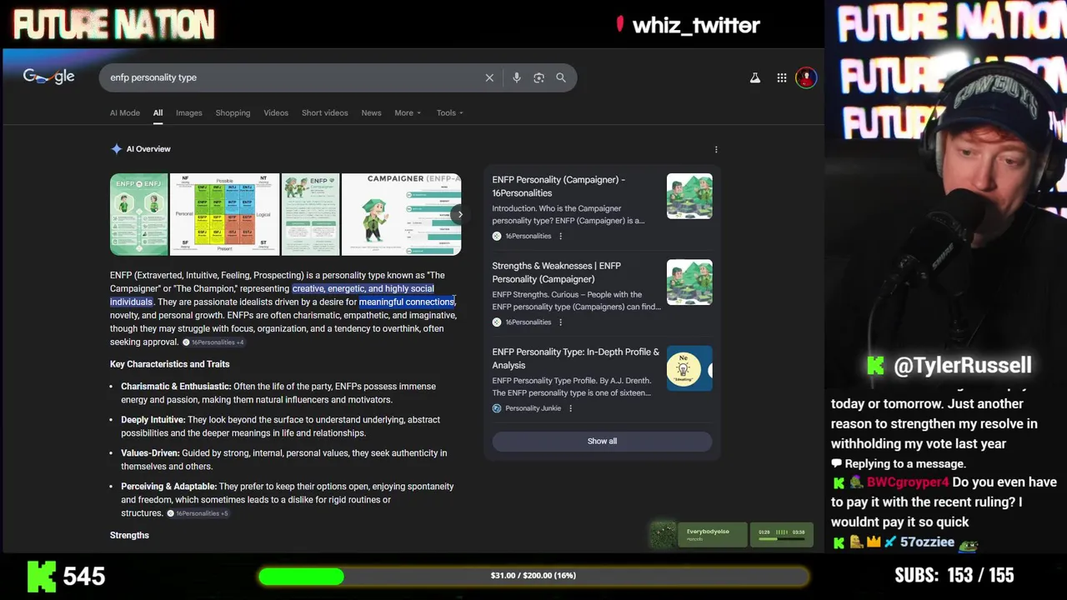
Task: Open options for Strengths & Weaknesses result
Action: 560,322
